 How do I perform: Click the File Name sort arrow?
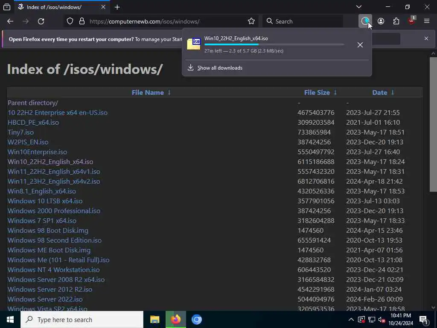click(x=169, y=92)
